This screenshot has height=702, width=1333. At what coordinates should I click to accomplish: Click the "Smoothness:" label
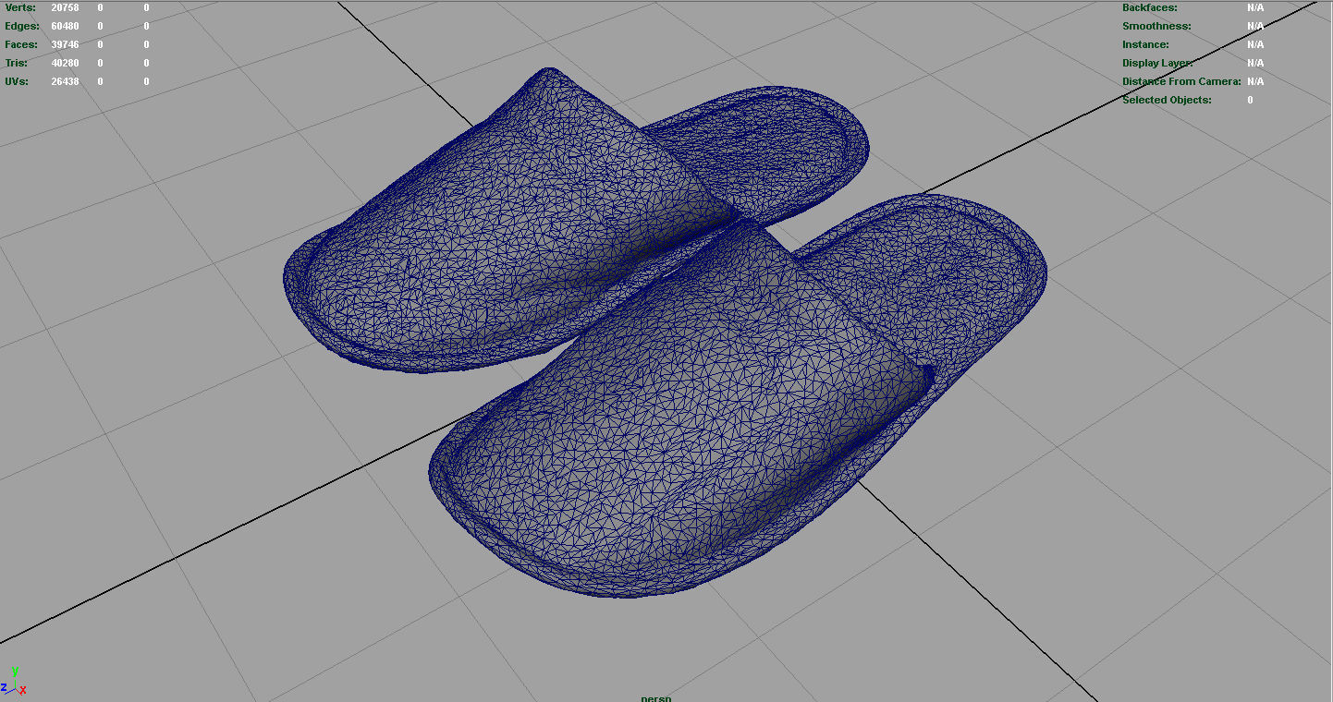pyautogui.click(x=1156, y=26)
